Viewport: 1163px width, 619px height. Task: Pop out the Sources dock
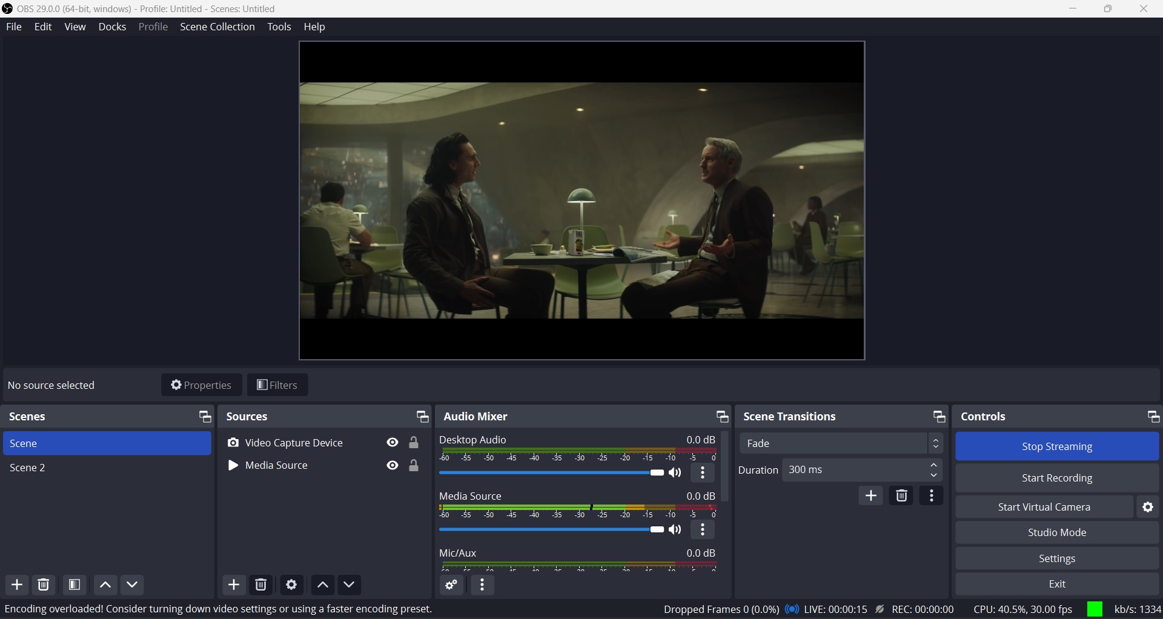click(x=422, y=417)
